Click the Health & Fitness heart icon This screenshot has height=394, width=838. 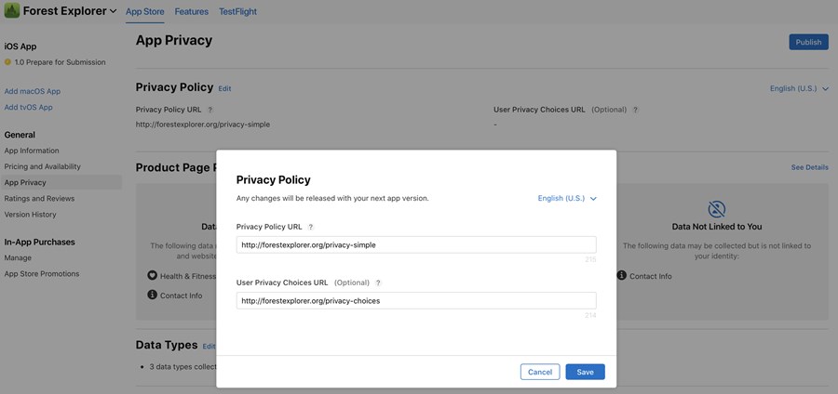click(153, 276)
